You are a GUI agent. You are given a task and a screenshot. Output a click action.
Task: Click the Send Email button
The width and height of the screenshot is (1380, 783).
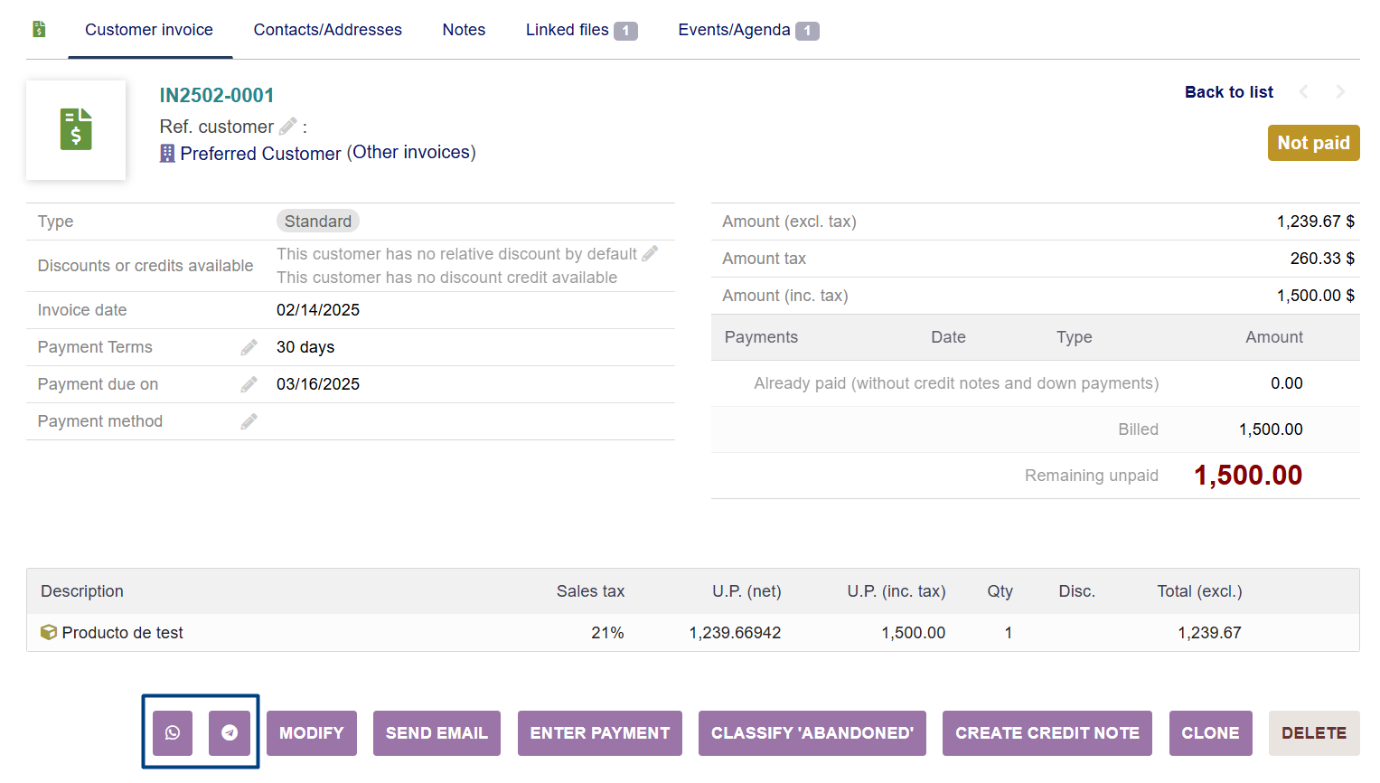pos(437,732)
